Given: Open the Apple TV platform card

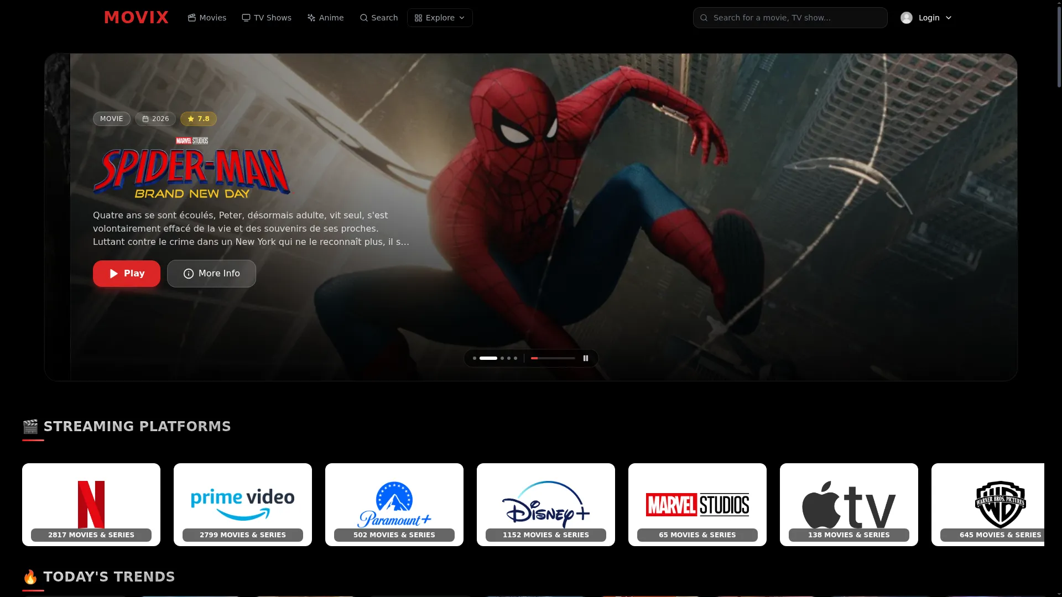Looking at the screenshot, I should click(849, 505).
